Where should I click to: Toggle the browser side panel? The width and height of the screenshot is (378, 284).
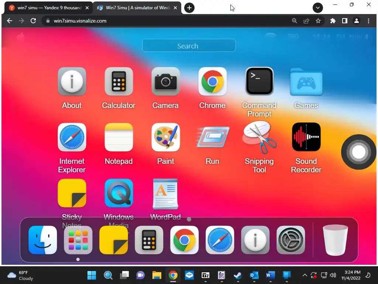tap(345, 21)
